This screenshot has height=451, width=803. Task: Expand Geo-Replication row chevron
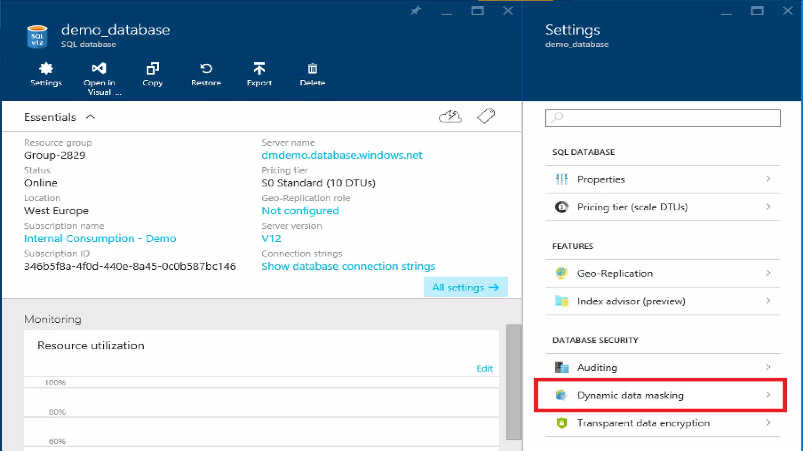[x=768, y=273]
